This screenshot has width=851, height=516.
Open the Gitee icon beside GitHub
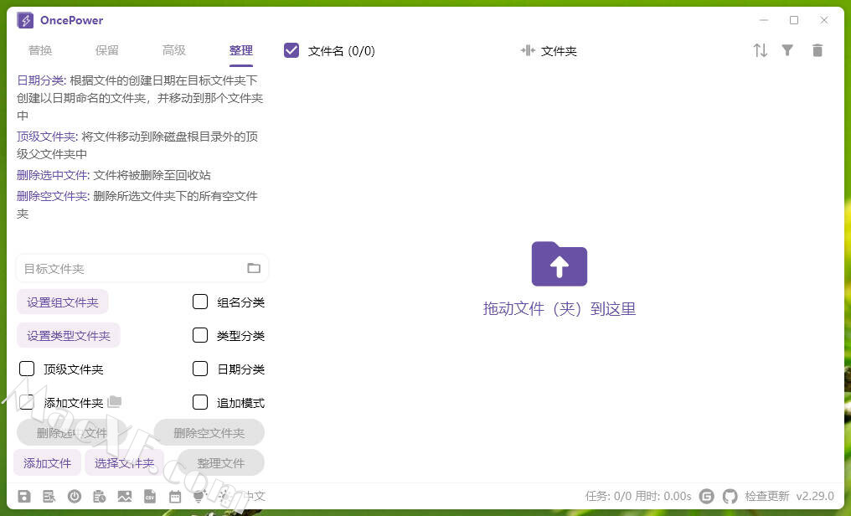pos(707,496)
